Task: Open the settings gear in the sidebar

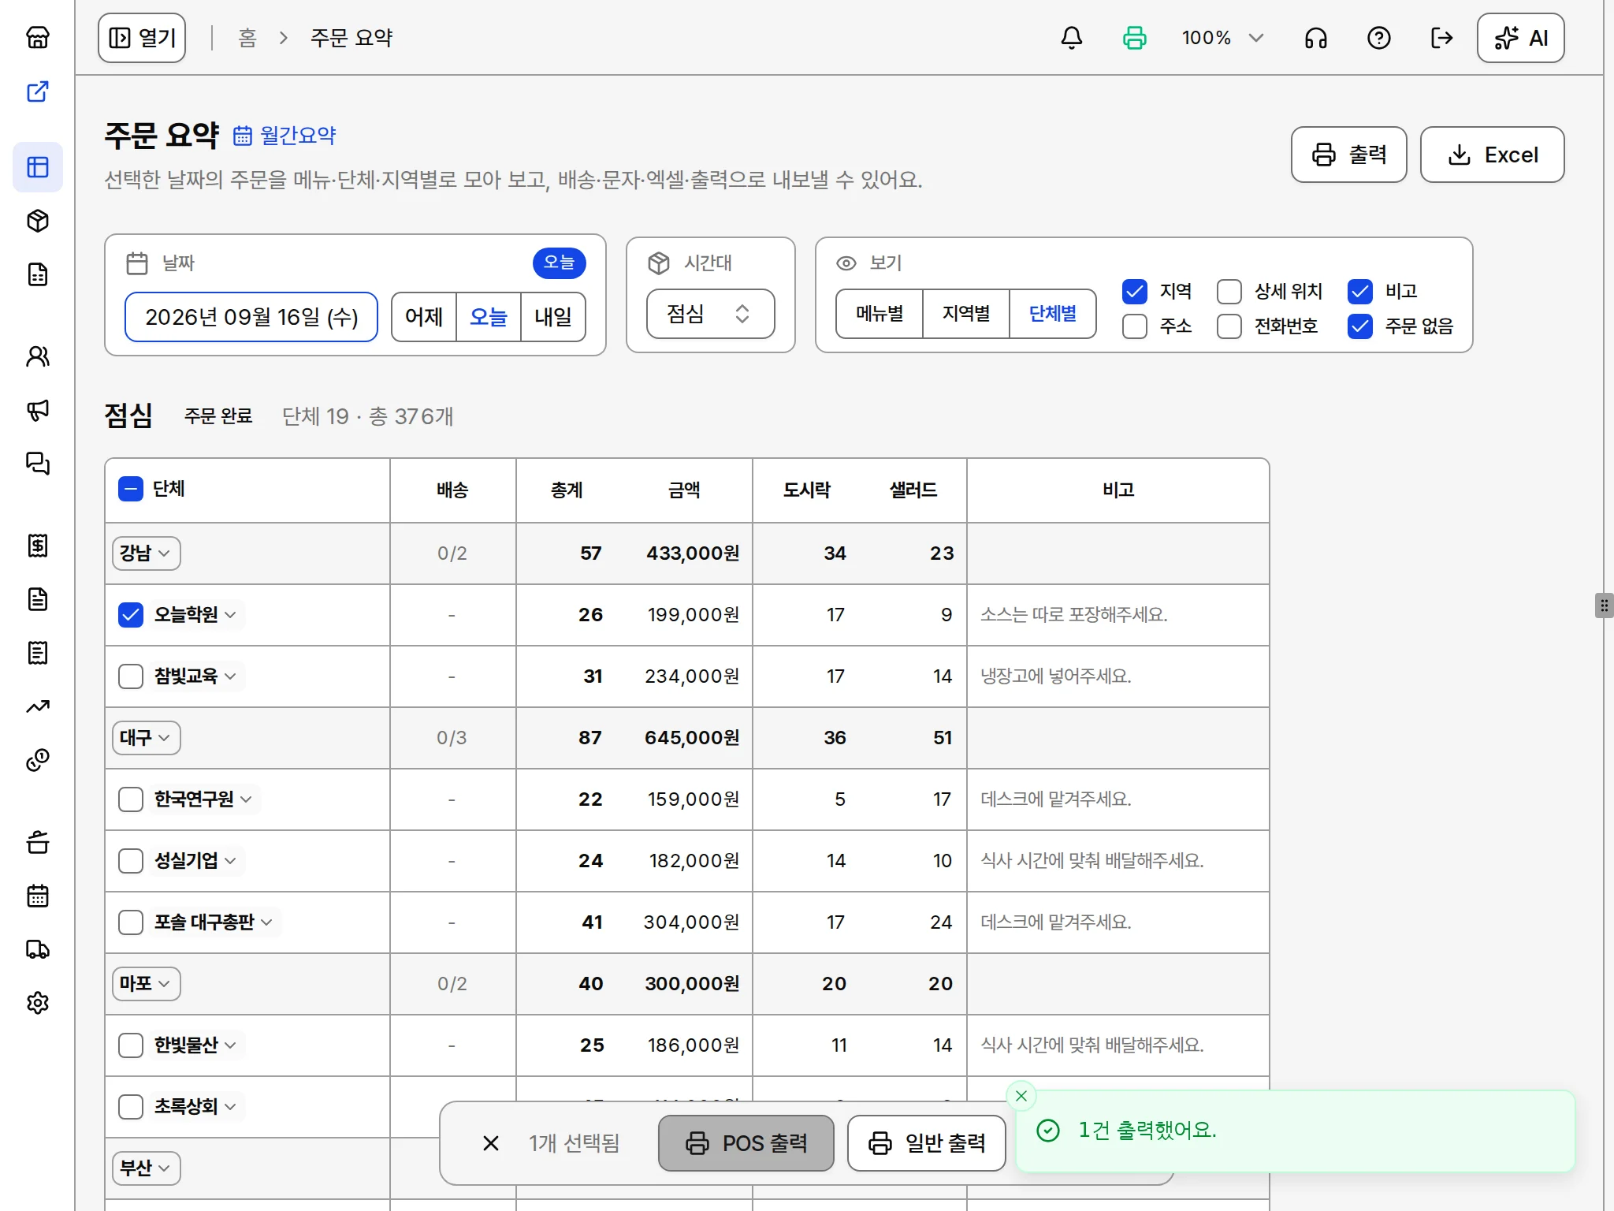Action: [x=38, y=1003]
